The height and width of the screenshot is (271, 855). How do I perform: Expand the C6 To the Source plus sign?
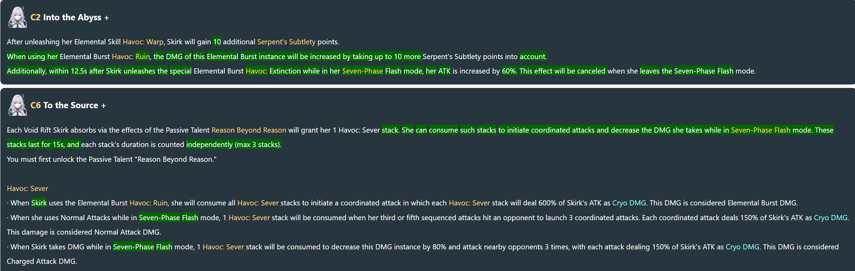click(104, 106)
